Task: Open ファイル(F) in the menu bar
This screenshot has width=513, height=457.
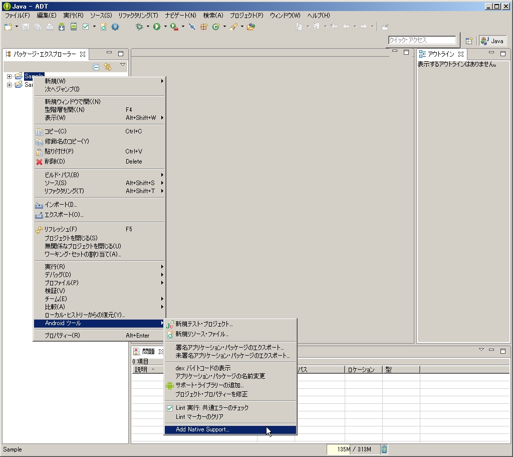Action: [x=17, y=16]
